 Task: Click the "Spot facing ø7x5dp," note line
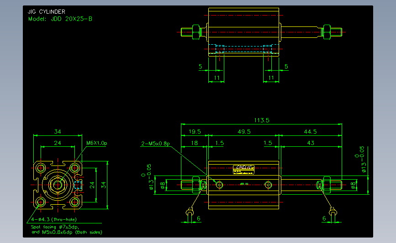coord(55,227)
